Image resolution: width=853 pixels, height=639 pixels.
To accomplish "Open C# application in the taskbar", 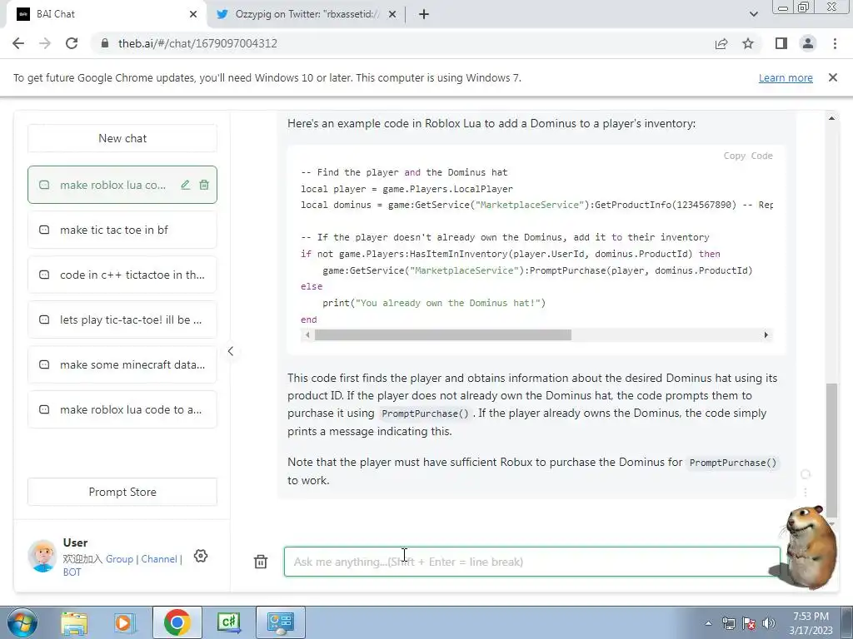I will [x=228, y=622].
